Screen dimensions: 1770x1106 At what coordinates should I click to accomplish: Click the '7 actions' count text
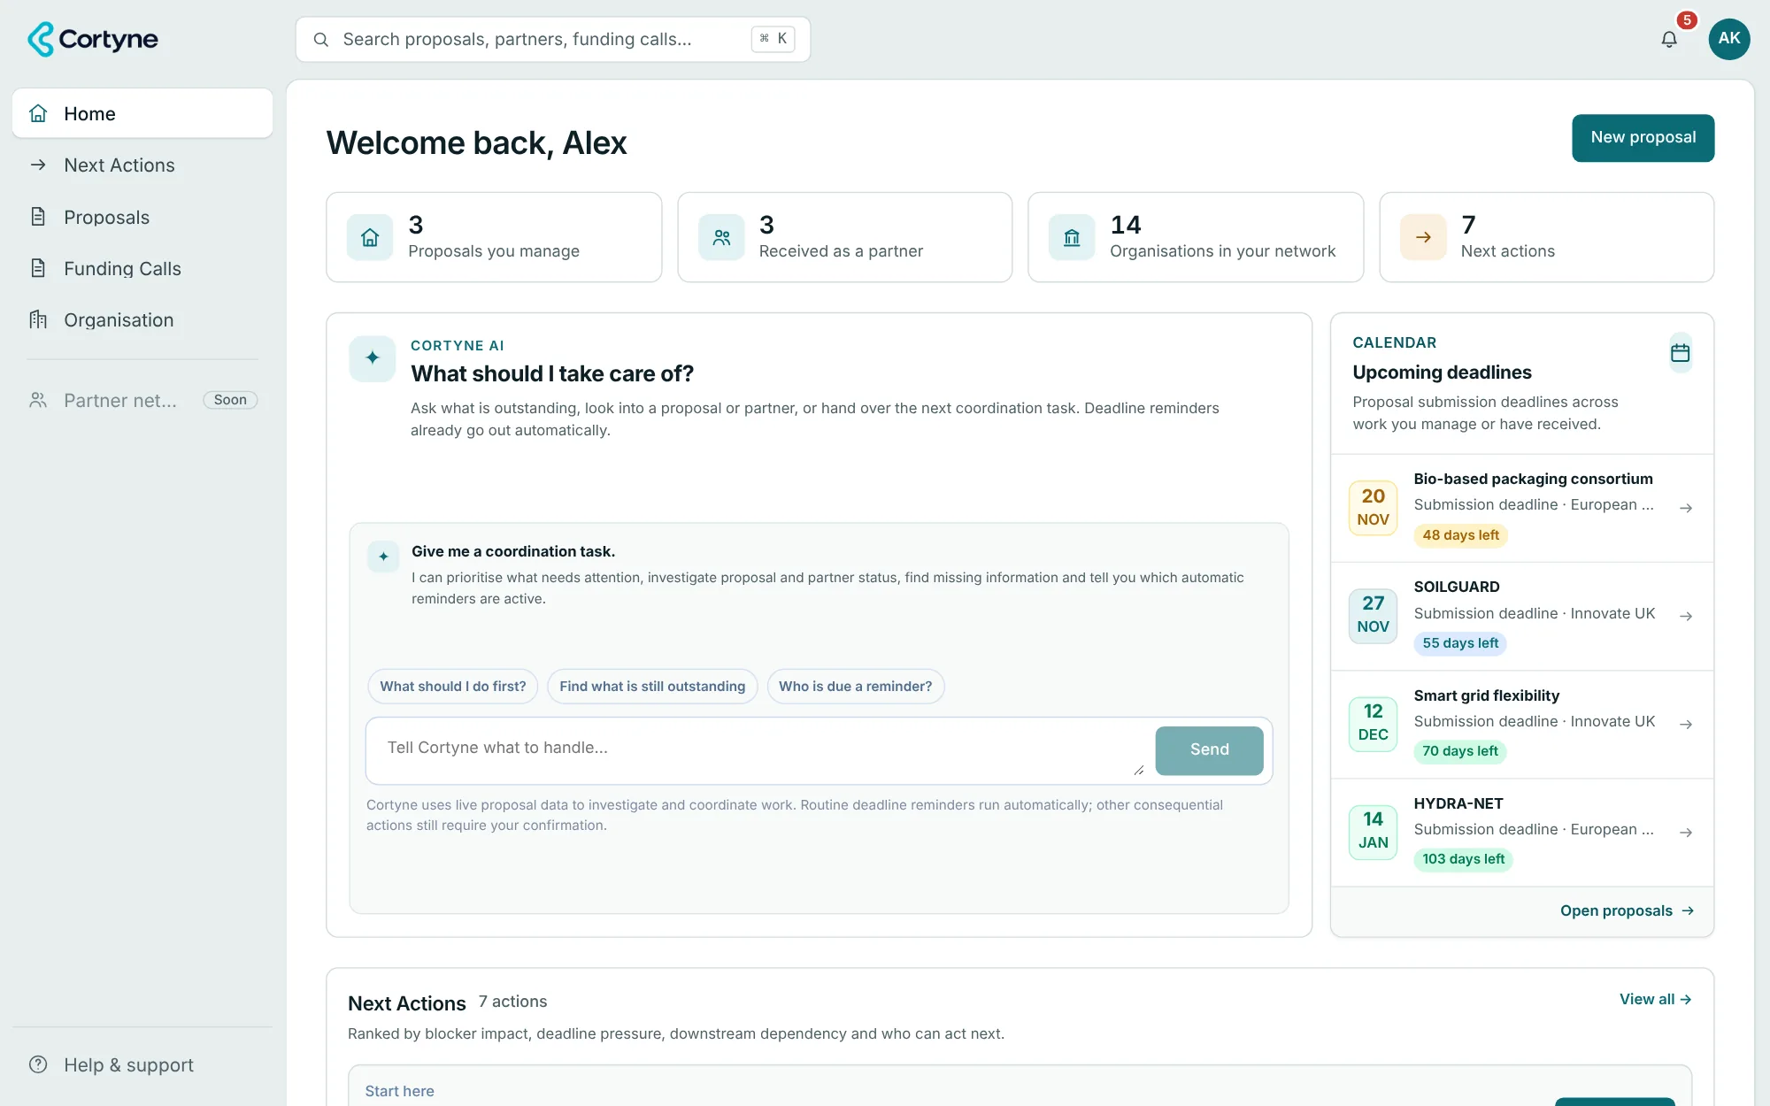coord(512,1002)
